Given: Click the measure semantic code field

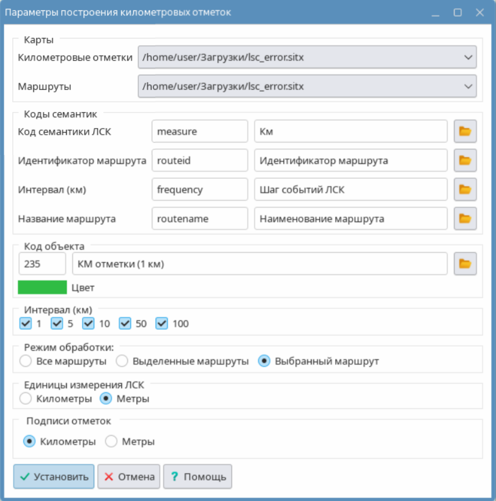Looking at the screenshot, I should coord(199,132).
